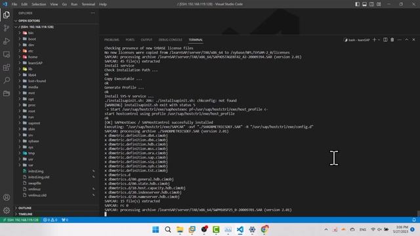Expand the sybase folder
420x236 pixels.
(56, 141)
